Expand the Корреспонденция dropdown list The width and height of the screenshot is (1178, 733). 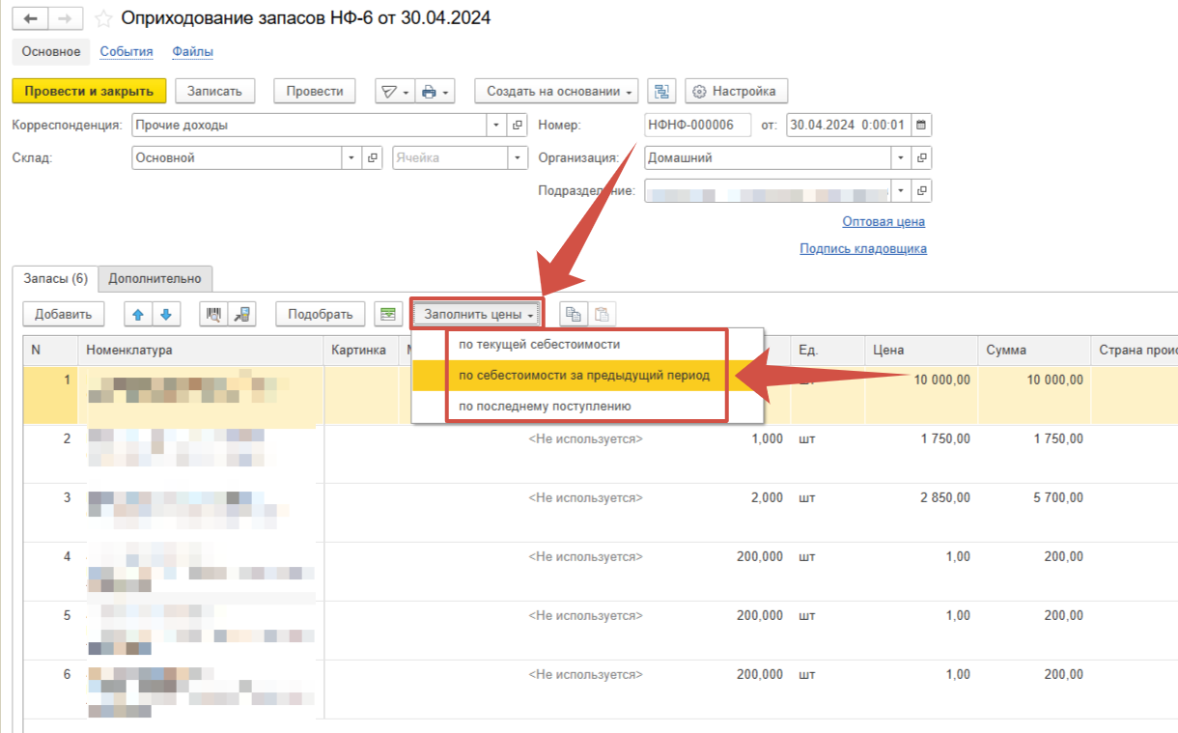(x=496, y=125)
